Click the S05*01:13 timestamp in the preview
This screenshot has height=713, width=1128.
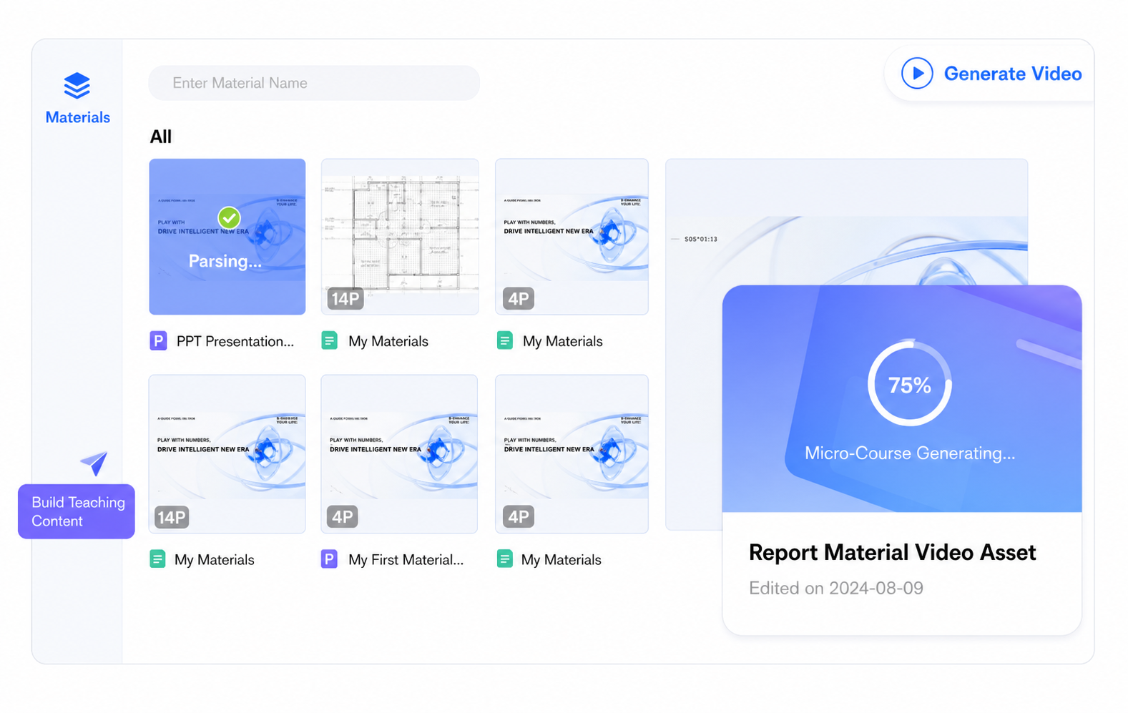point(700,239)
